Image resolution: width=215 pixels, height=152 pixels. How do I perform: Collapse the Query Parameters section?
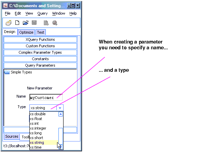tap(40, 66)
